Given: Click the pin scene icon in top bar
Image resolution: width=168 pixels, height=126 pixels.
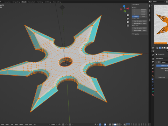Looking at the screenshot, I should 164,2.
